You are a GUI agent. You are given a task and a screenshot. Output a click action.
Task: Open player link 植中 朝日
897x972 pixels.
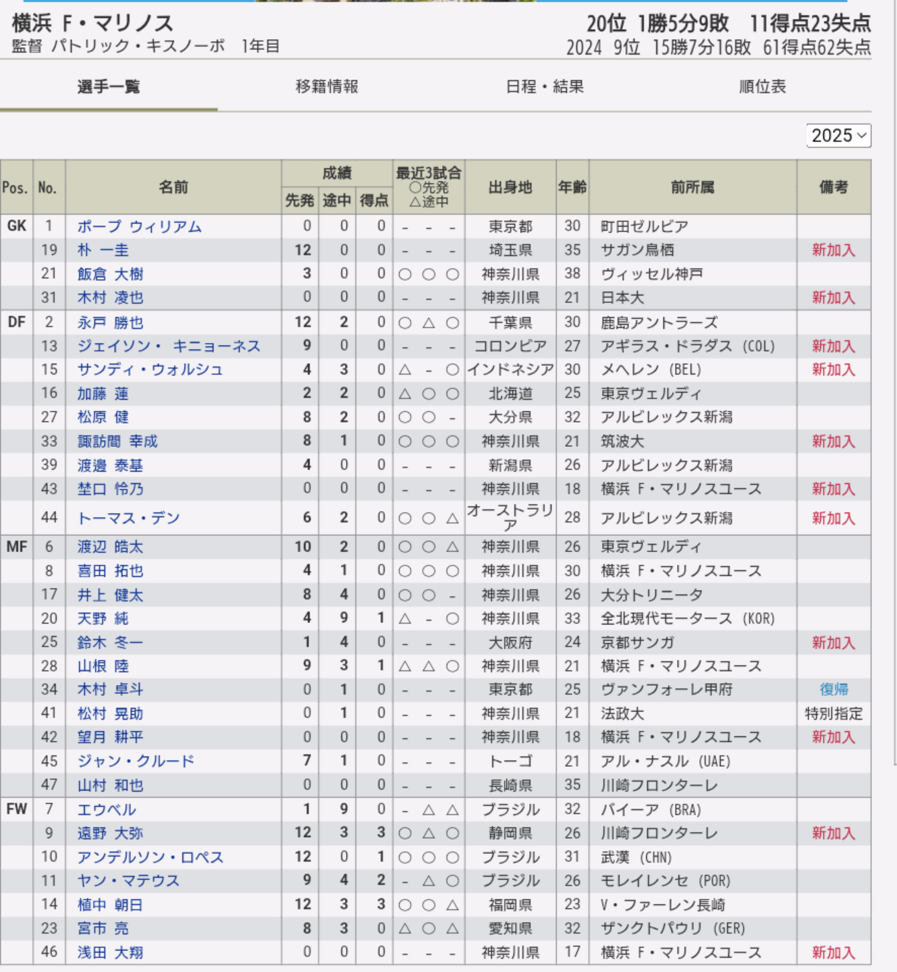point(110,905)
